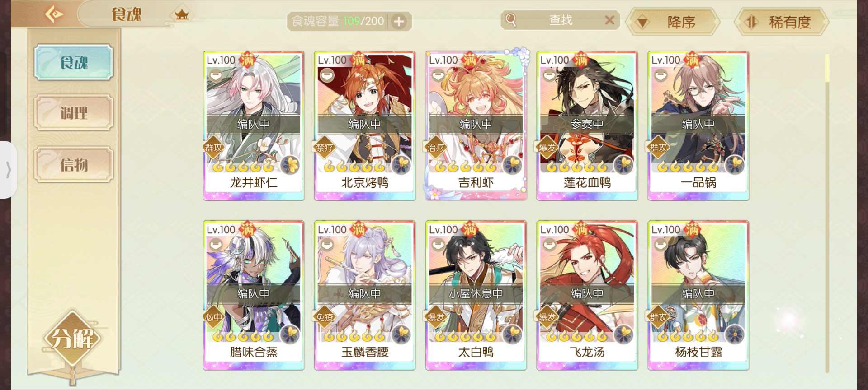The width and height of the screenshot is (868, 390).
Task: Add food soul capacity with plus icon
Action: pos(399,22)
